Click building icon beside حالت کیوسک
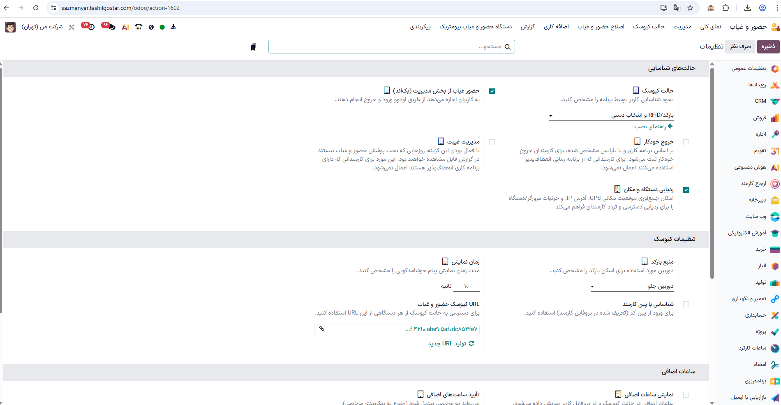The height and width of the screenshot is (405, 781). (636, 90)
